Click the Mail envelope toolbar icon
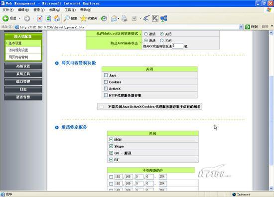Viewport: 274px width, 197px height. coord(114,18)
